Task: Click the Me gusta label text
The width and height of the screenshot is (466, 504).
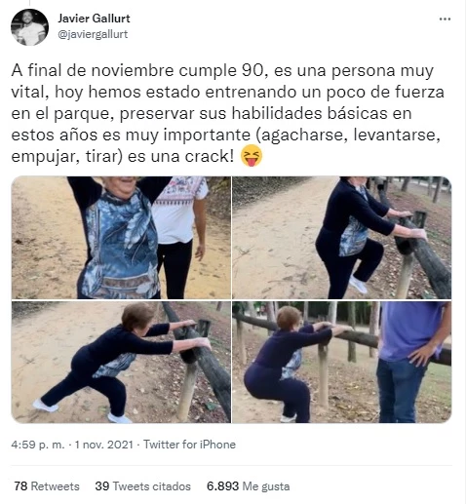Action: click(266, 486)
